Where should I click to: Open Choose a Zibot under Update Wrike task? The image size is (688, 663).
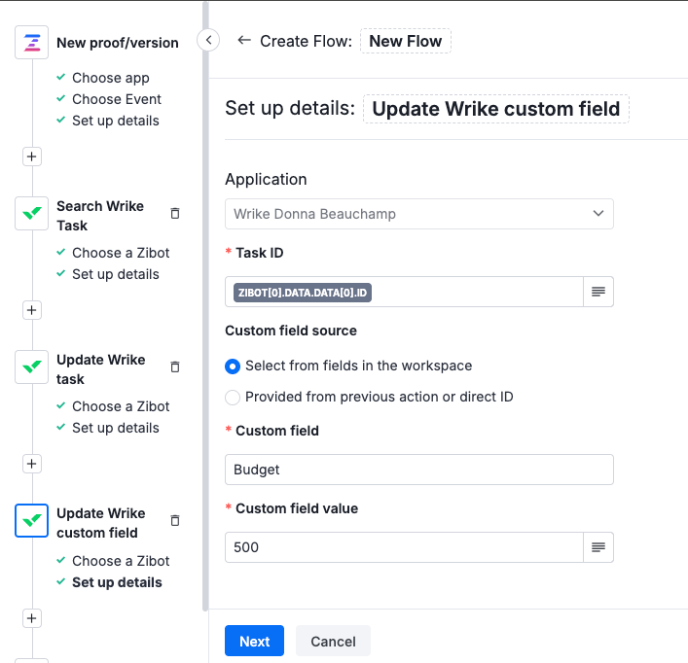coord(121,406)
